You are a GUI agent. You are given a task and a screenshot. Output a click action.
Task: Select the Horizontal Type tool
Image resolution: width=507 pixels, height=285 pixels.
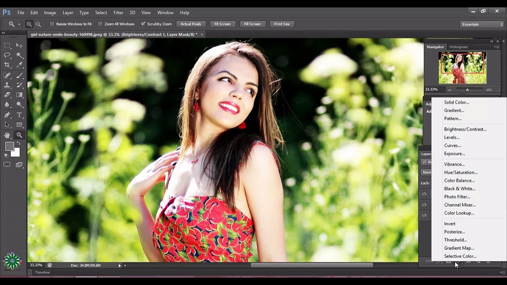[19, 115]
